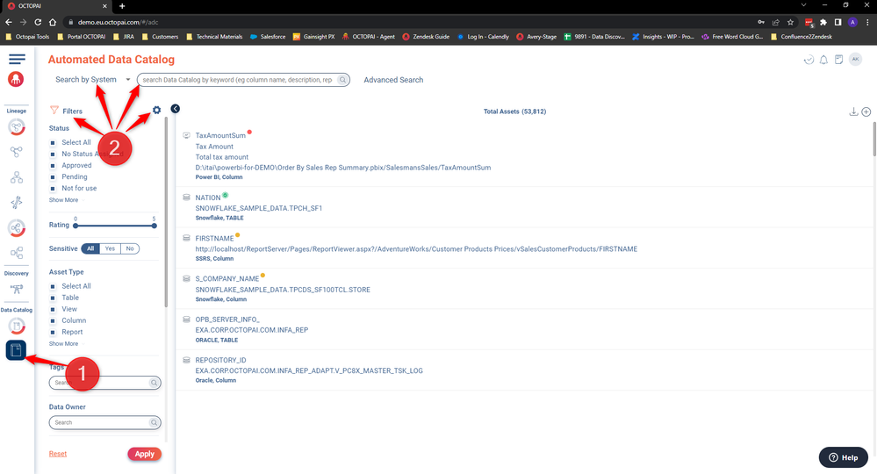
Task: Open a new browser tab
Action: 122,5
